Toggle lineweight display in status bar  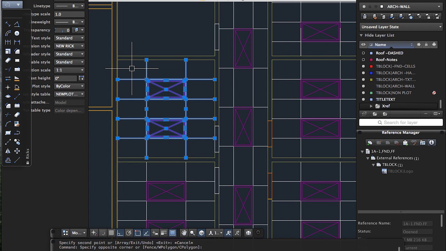click(164, 233)
